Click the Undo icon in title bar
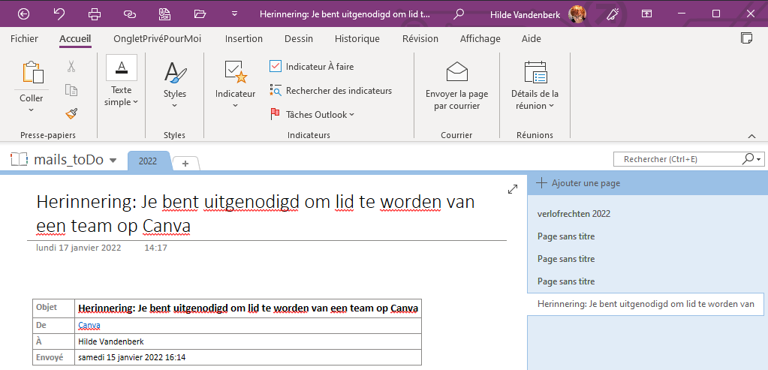This screenshot has height=370, width=768. [59, 14]
